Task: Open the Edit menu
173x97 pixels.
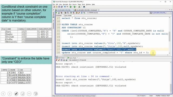Action: point(57,4)
